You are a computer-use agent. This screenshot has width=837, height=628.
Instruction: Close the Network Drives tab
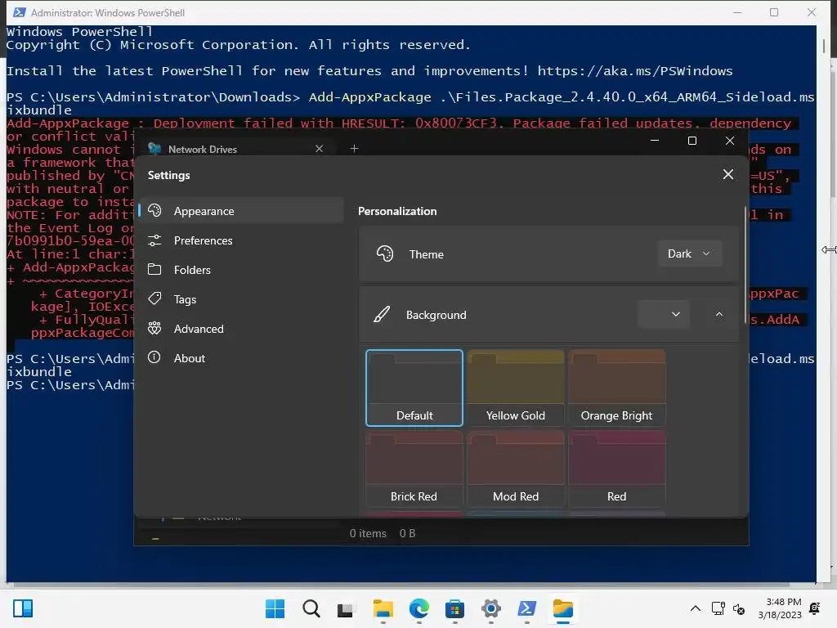click(320, 149)
